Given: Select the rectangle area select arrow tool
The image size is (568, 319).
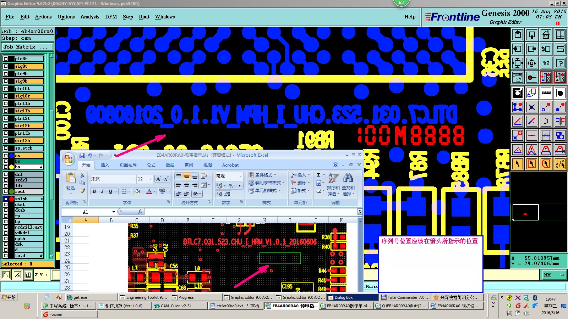Looking at the screenshot, I should 532,164.
